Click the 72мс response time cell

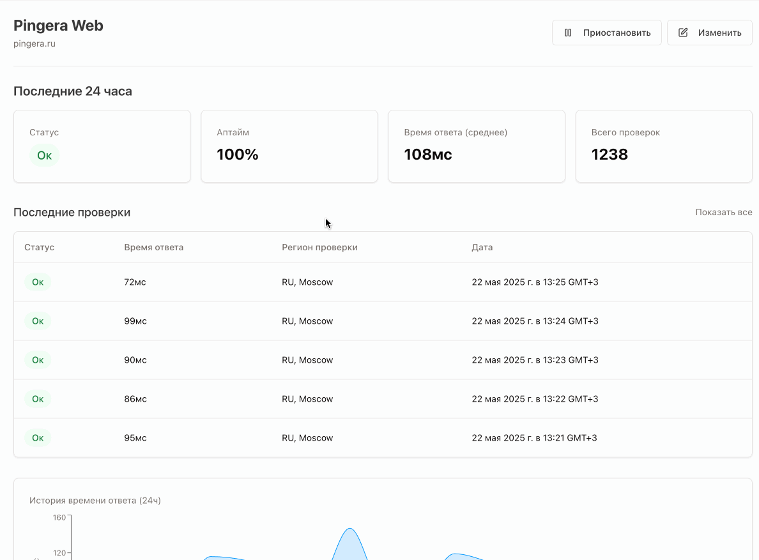coord(135,282)
